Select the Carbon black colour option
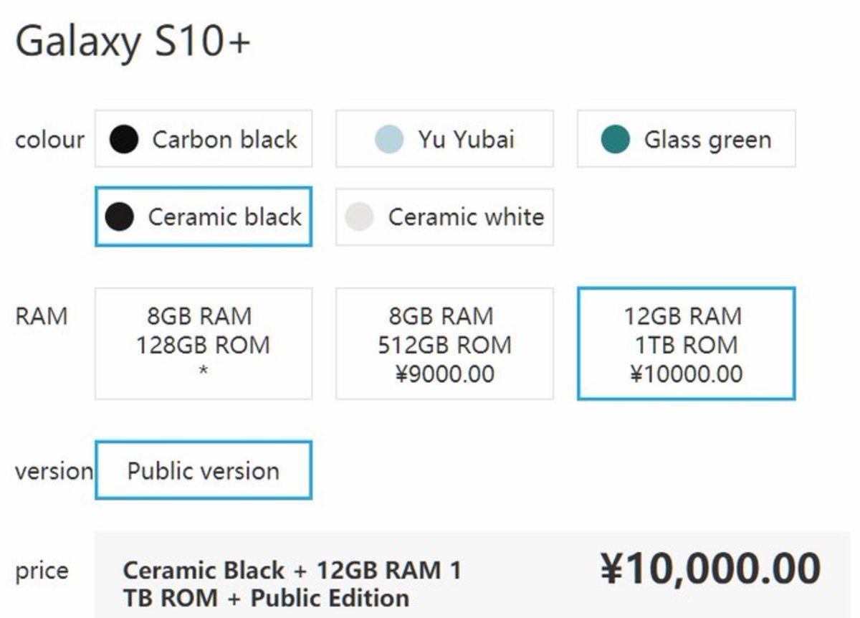Image resolution: width=860 pixels, height=618 pixels. coord(203,140)
